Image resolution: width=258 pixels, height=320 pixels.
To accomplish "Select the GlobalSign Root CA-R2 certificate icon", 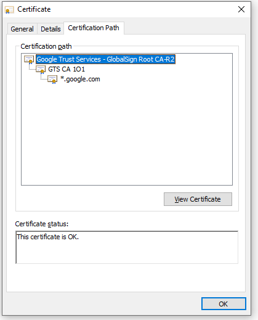I will pos(29,60).
